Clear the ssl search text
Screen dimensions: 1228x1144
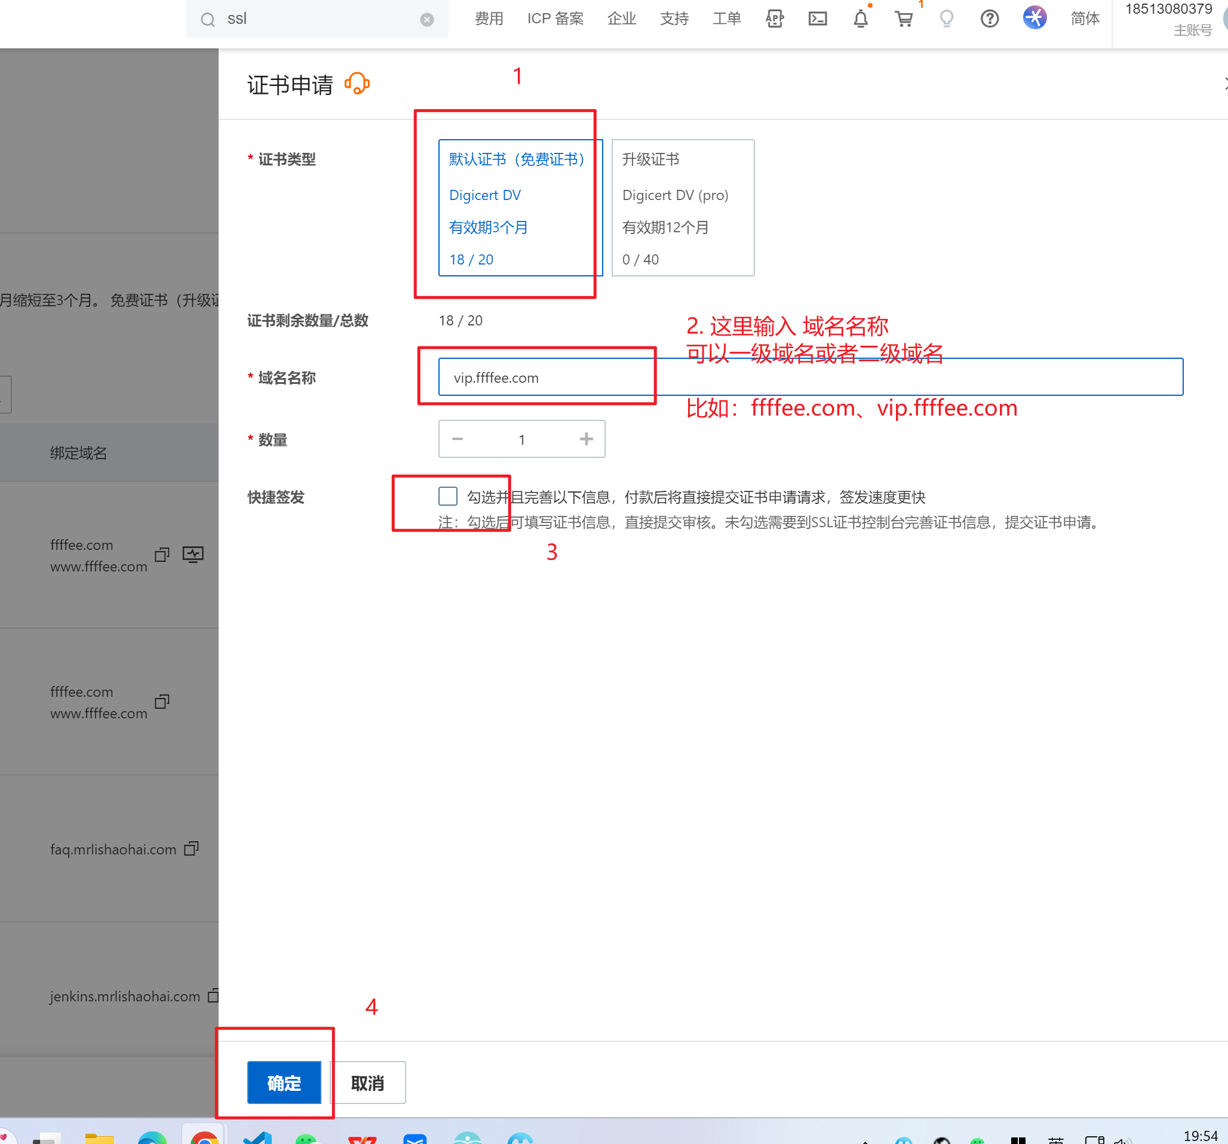[x=427, y=20]
